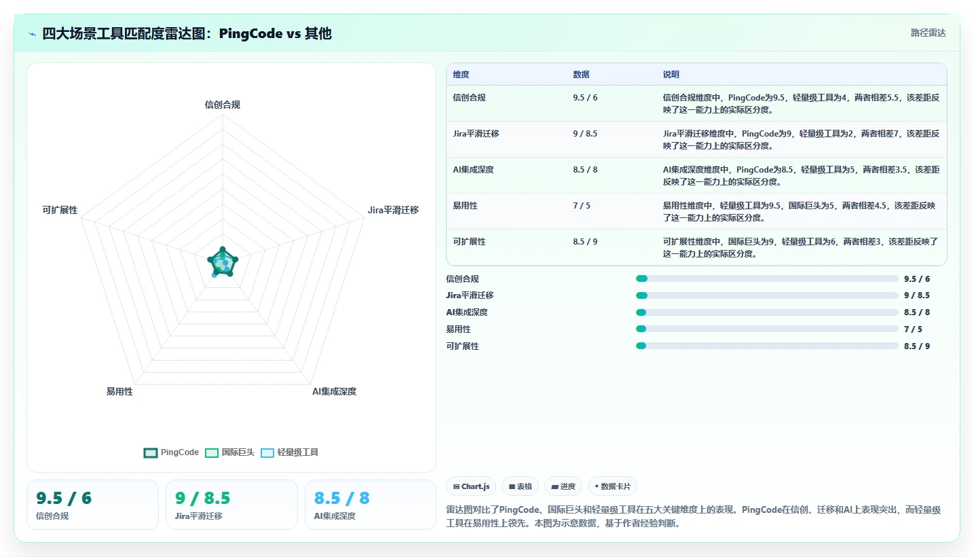Click the 8.5 / 8 value after its progress bar
This screenshot has width=974, height=557.
917,312
